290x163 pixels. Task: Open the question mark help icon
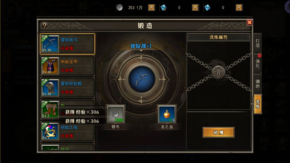point(44,26)
